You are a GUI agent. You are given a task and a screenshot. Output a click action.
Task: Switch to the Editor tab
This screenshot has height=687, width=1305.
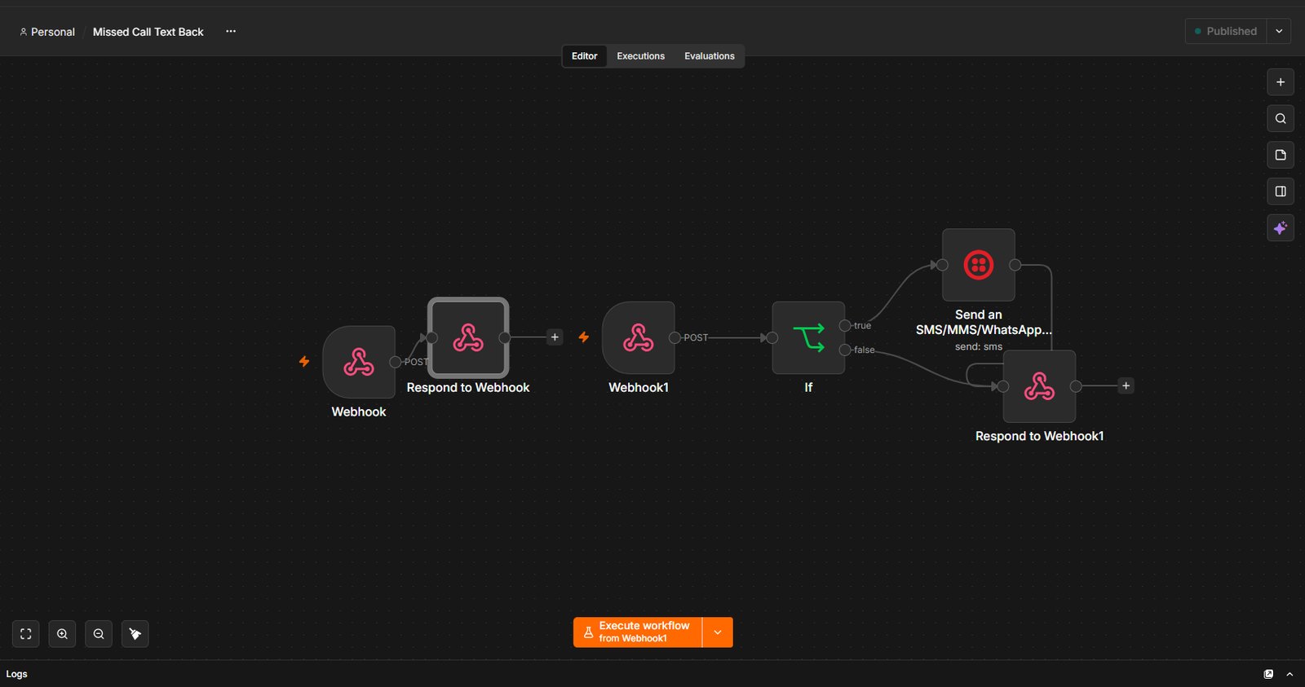(x=585, y=56)
